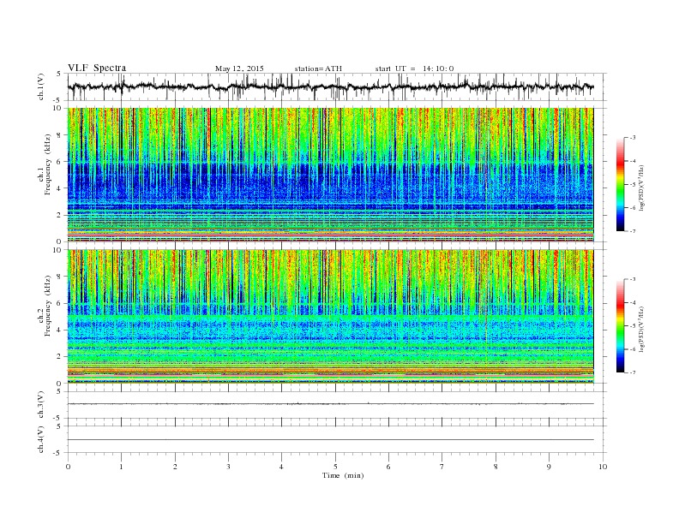
Task: Click the "-5" tick on ch.2 colorbar
Action: 633,326
